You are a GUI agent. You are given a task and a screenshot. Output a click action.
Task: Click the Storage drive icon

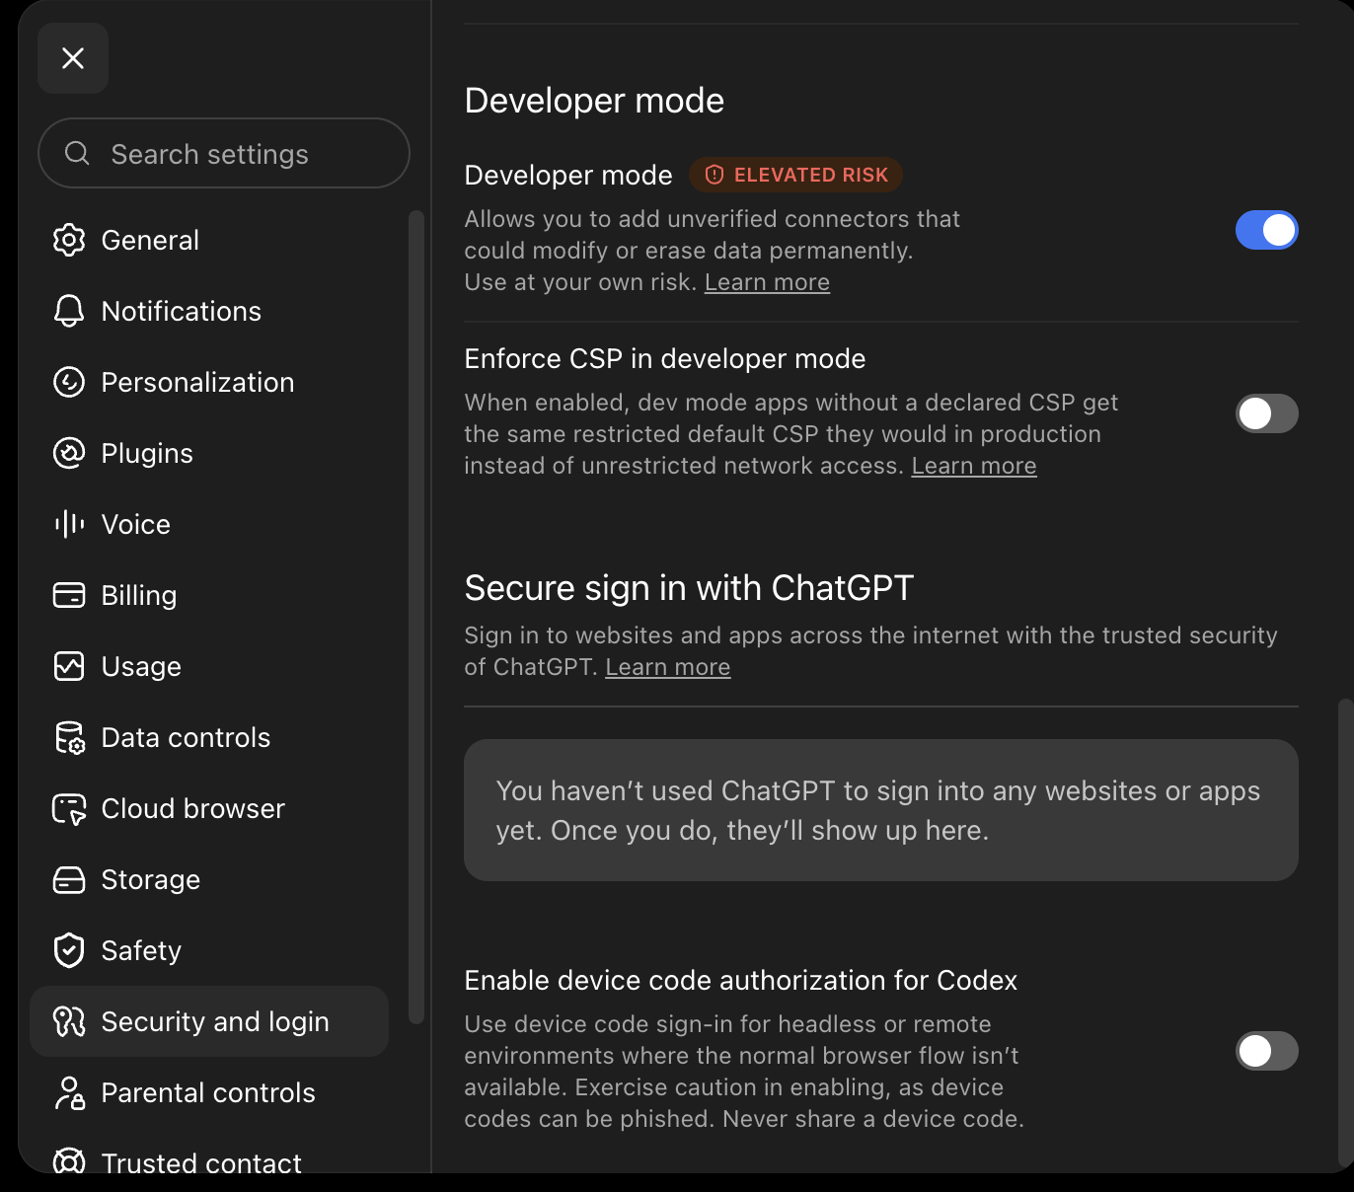(x=69, y=879)
